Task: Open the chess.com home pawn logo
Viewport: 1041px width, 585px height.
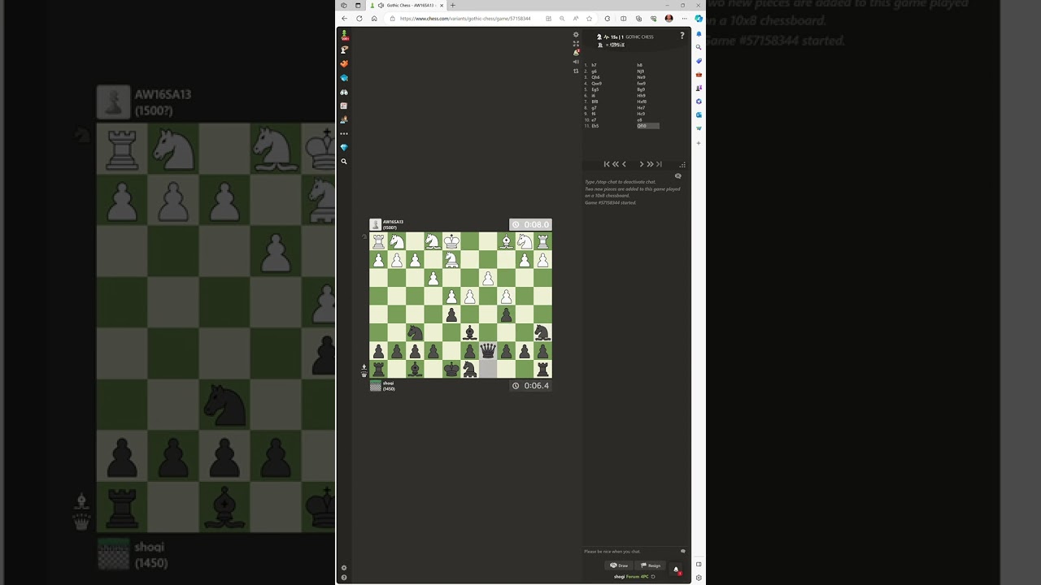Action: (344, 36)
